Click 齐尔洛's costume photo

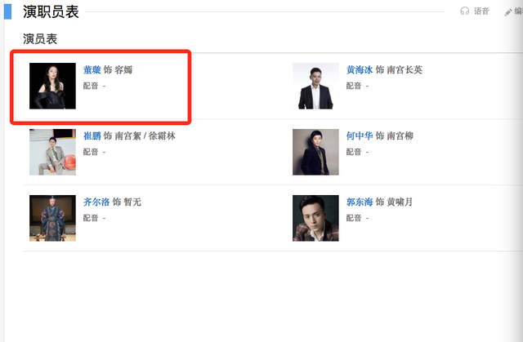click(x=52, y=218)
